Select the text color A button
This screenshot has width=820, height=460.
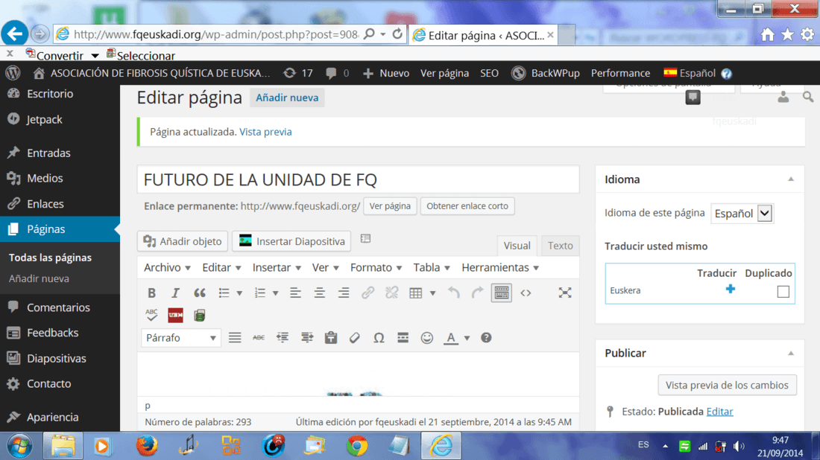(451, 338)
